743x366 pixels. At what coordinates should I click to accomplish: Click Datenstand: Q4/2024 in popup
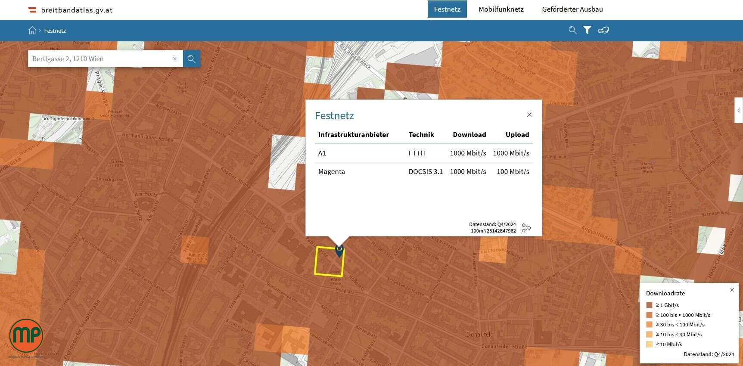(492, 224)
